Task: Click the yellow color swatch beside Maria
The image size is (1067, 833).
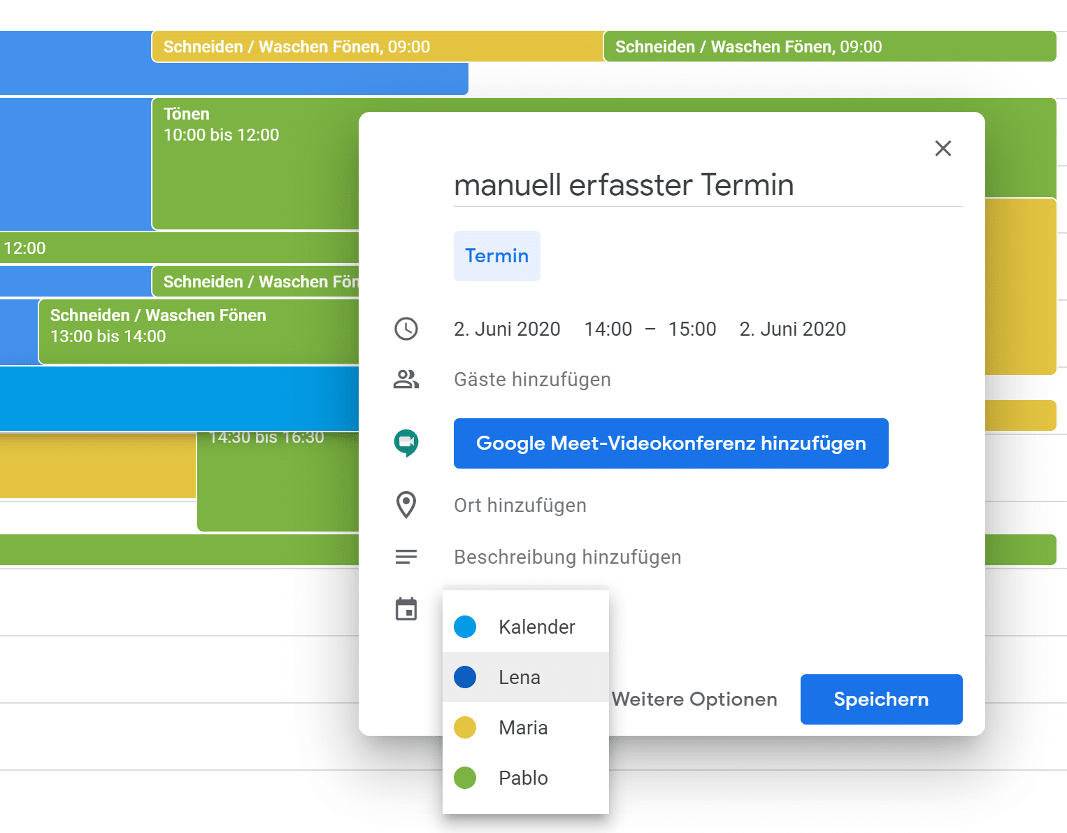Action: [x=464, y=727]
